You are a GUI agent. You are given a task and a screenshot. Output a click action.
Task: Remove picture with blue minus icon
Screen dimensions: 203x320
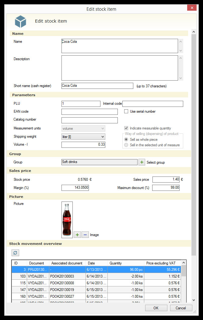pos(85,235)
